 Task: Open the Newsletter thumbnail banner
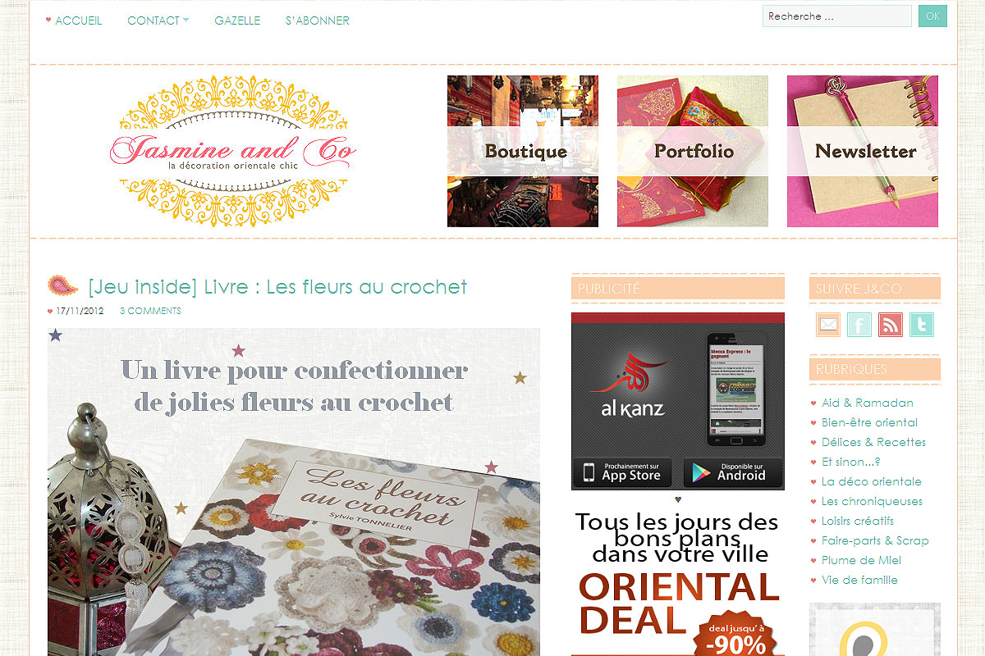(863, 151)
